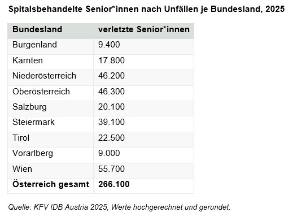Click the Bundesland column header
This screenshot has height=221, width=293.
(37, 29)
